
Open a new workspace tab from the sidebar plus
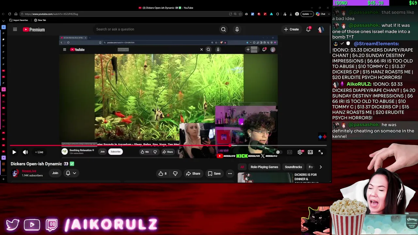click(3, 179)
